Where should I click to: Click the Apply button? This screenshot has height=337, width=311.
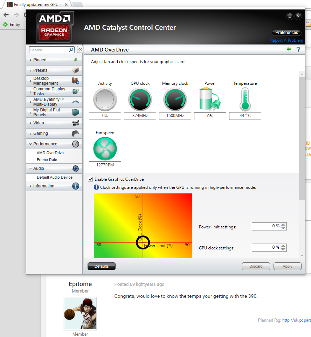(287, 266)
